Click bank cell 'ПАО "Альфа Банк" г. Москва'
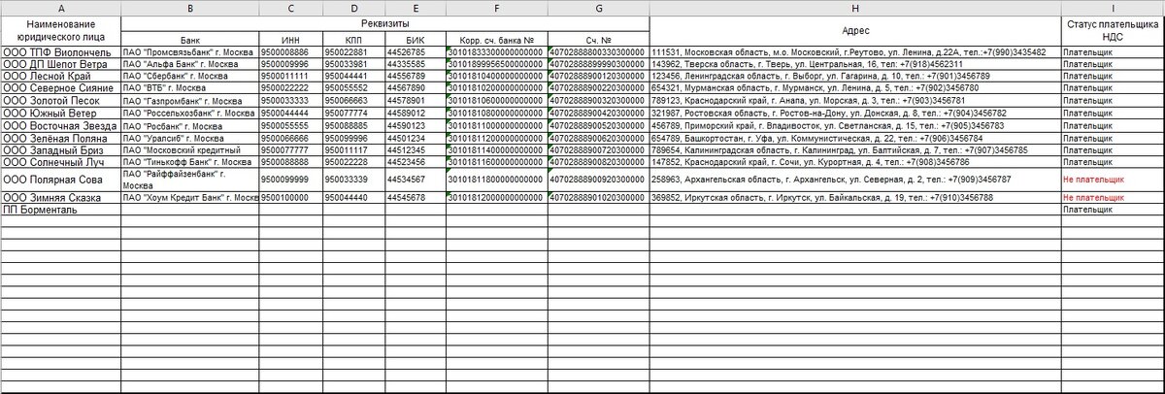Screen dimensions: 1165x394 pyautogui.click(x=190, y=63)
